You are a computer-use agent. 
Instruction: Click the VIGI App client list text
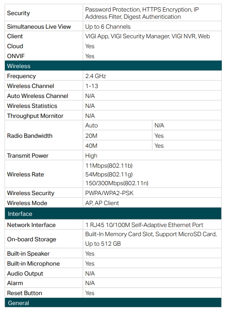click(x=148, y=36)
